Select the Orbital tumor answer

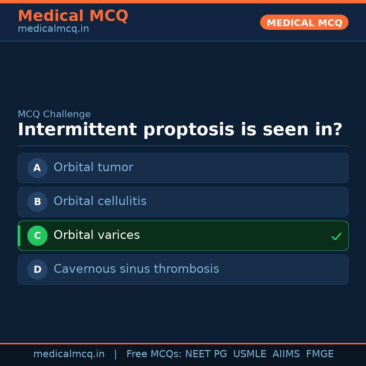(93, 167)
